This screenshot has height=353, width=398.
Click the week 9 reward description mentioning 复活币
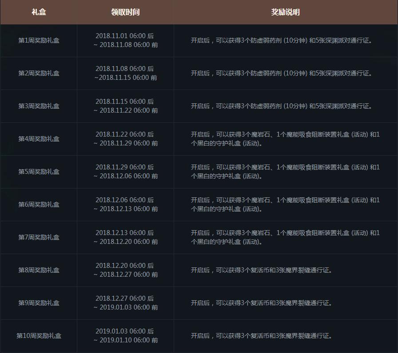[261, 303]
